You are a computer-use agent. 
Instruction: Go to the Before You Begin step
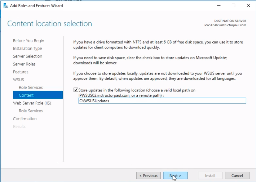[29, 41]
